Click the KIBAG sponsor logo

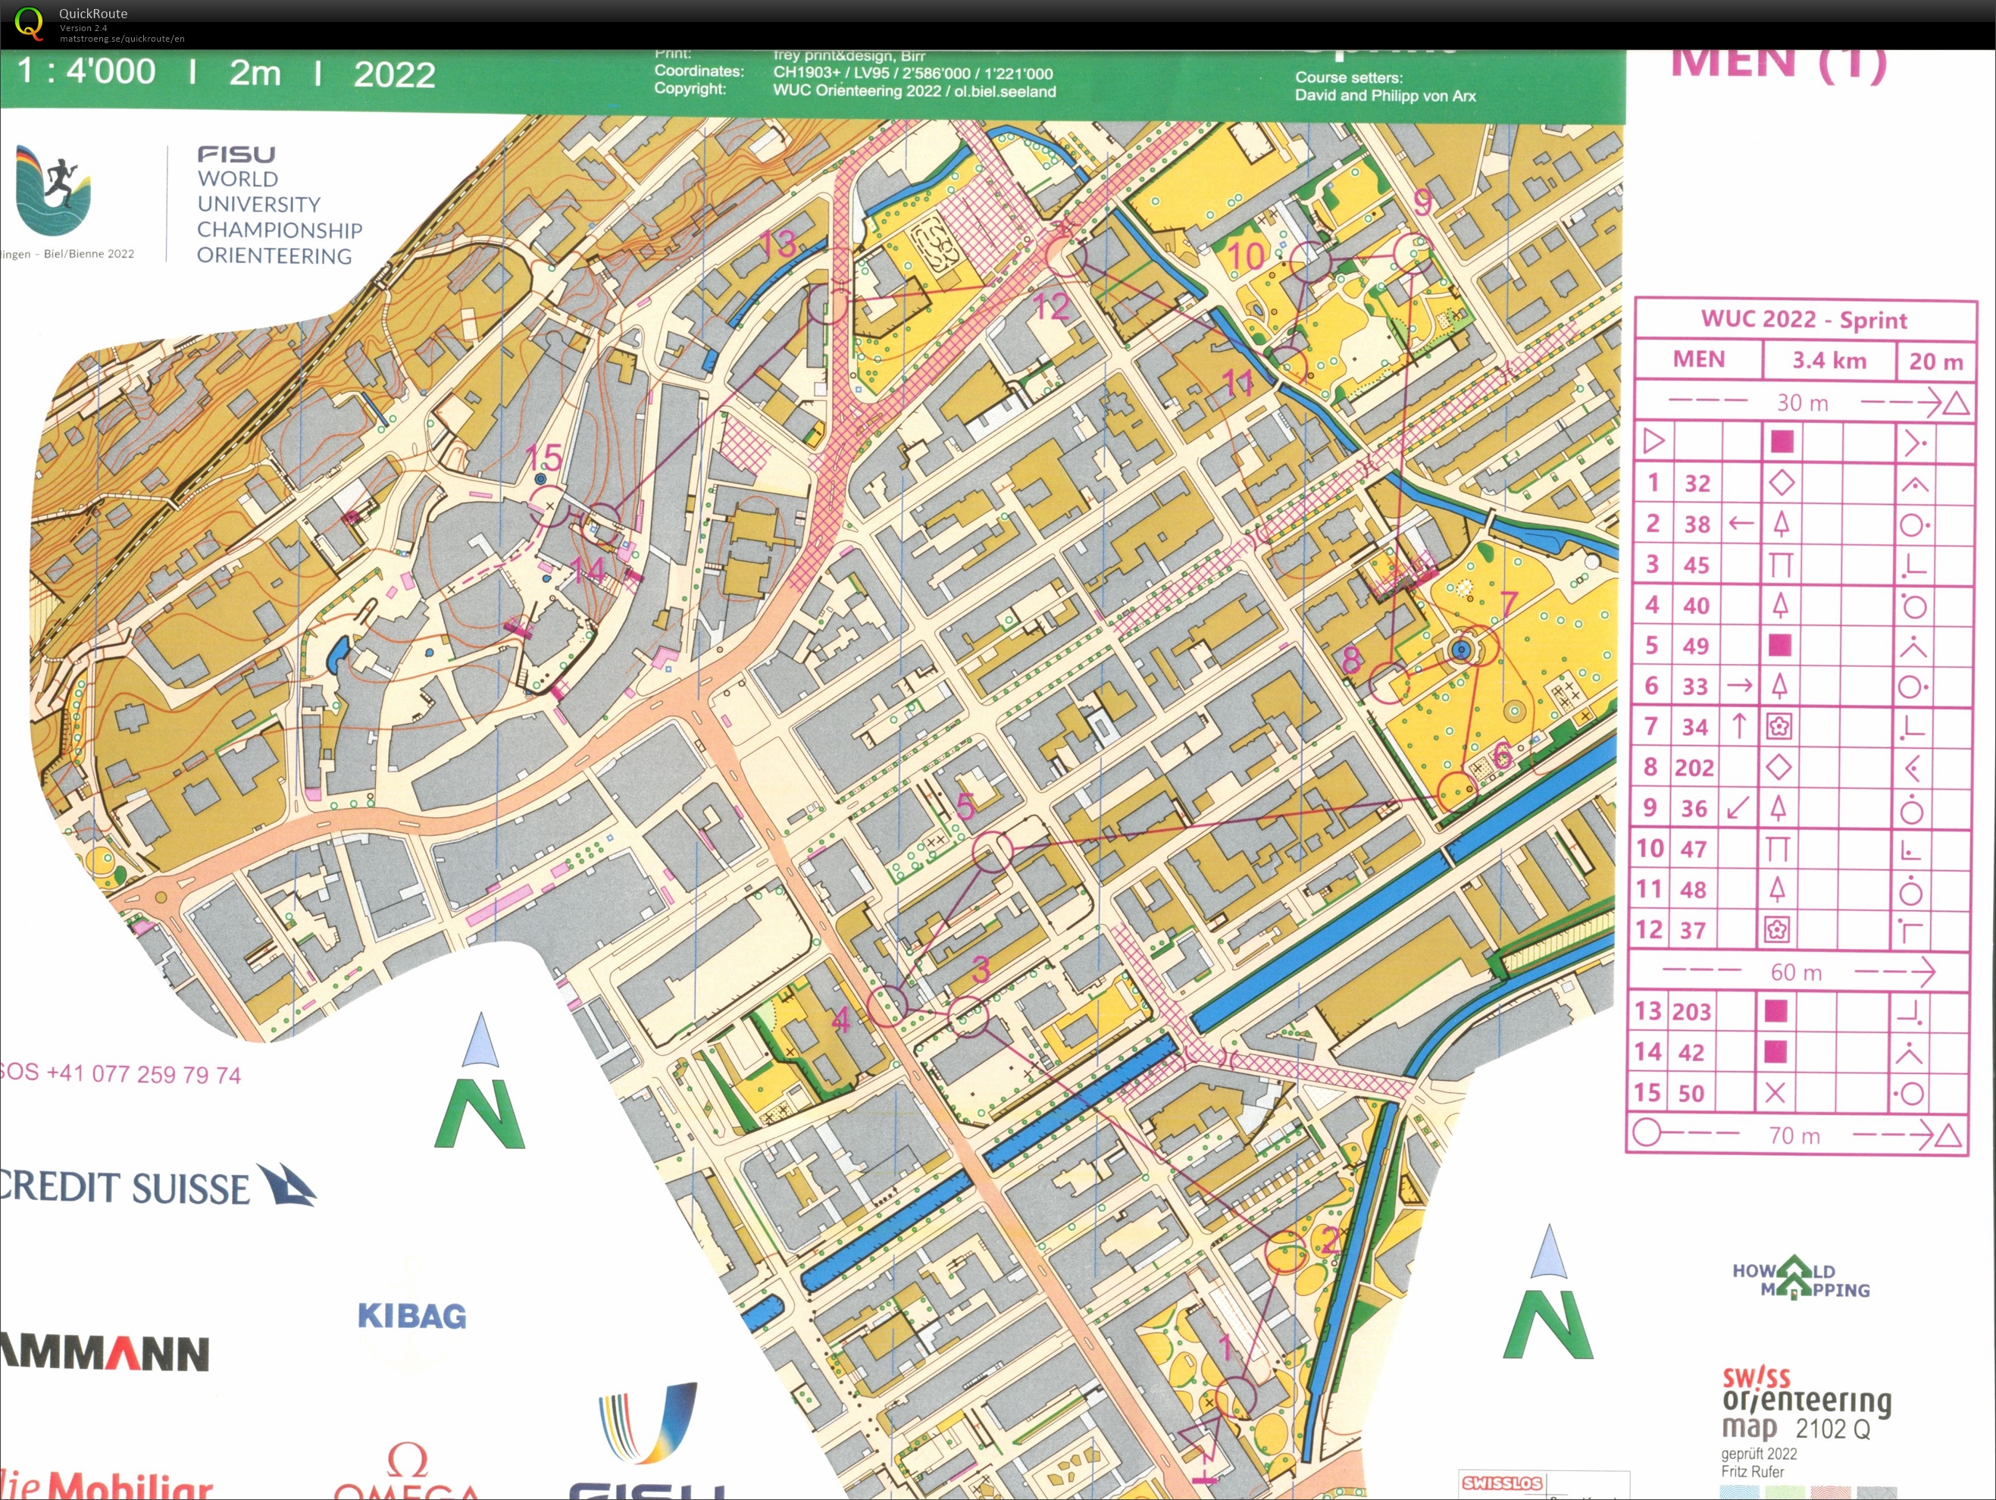(x=412, y=1316)
